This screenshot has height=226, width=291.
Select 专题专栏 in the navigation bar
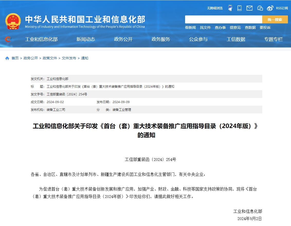273,39
